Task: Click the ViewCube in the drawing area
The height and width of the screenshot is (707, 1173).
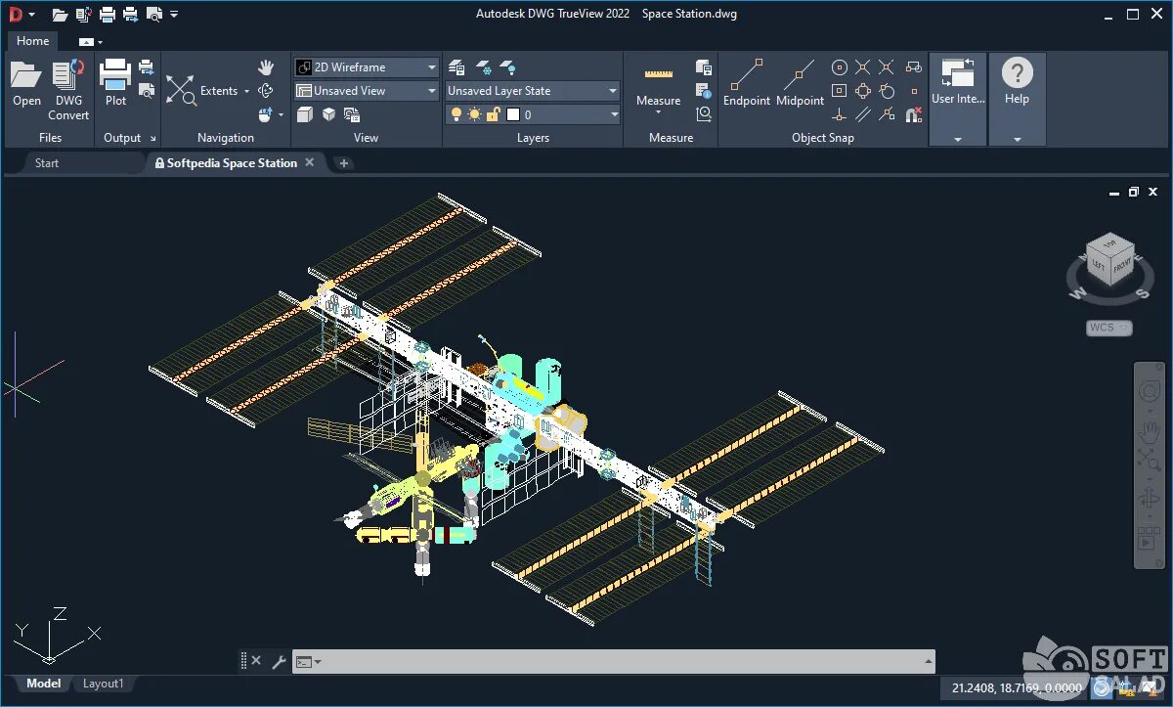Action: [1110, 260]
